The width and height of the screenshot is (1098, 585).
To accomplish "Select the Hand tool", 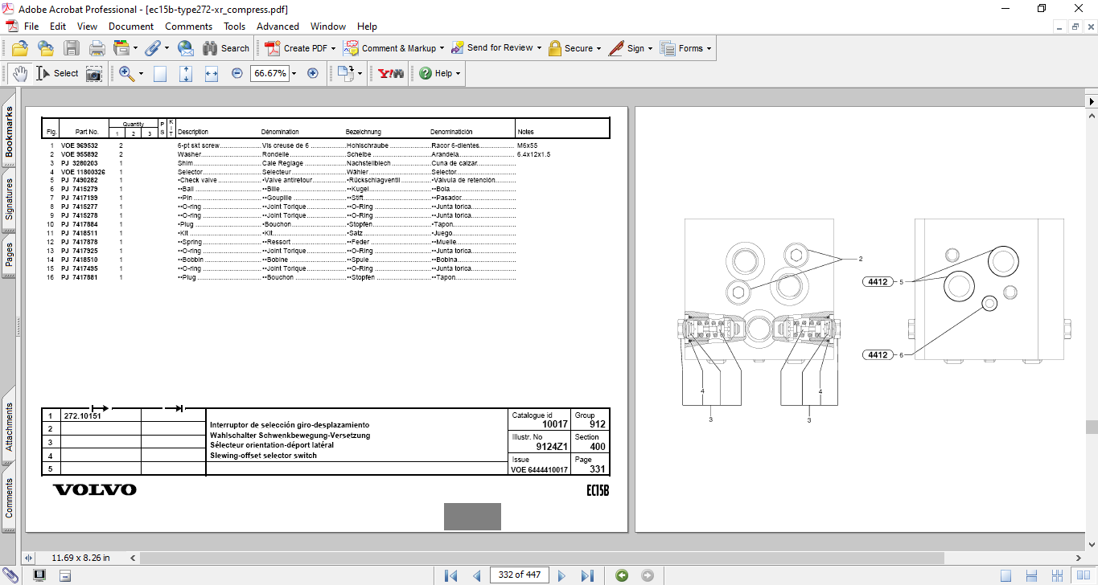I will [x=20, y=73].
